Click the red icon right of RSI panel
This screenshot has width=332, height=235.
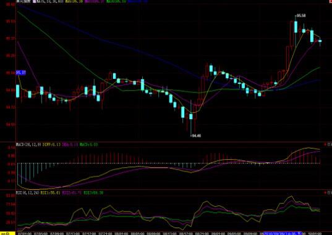click(325, 192)
